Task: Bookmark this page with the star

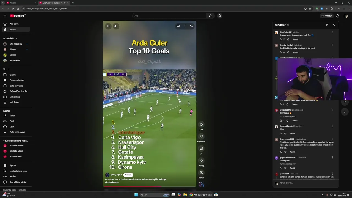Action: pyautogui.click(x=310, y=9)
